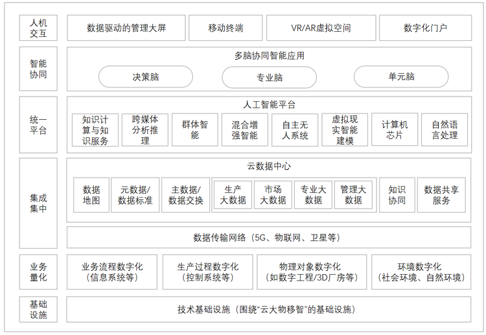Select the 人工智能平台 heading
Viewport: 486px width, 335px height.
[270, 105]
